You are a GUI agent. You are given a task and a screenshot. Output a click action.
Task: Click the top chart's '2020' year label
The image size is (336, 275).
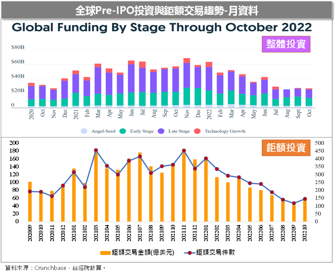click(31, 114)
